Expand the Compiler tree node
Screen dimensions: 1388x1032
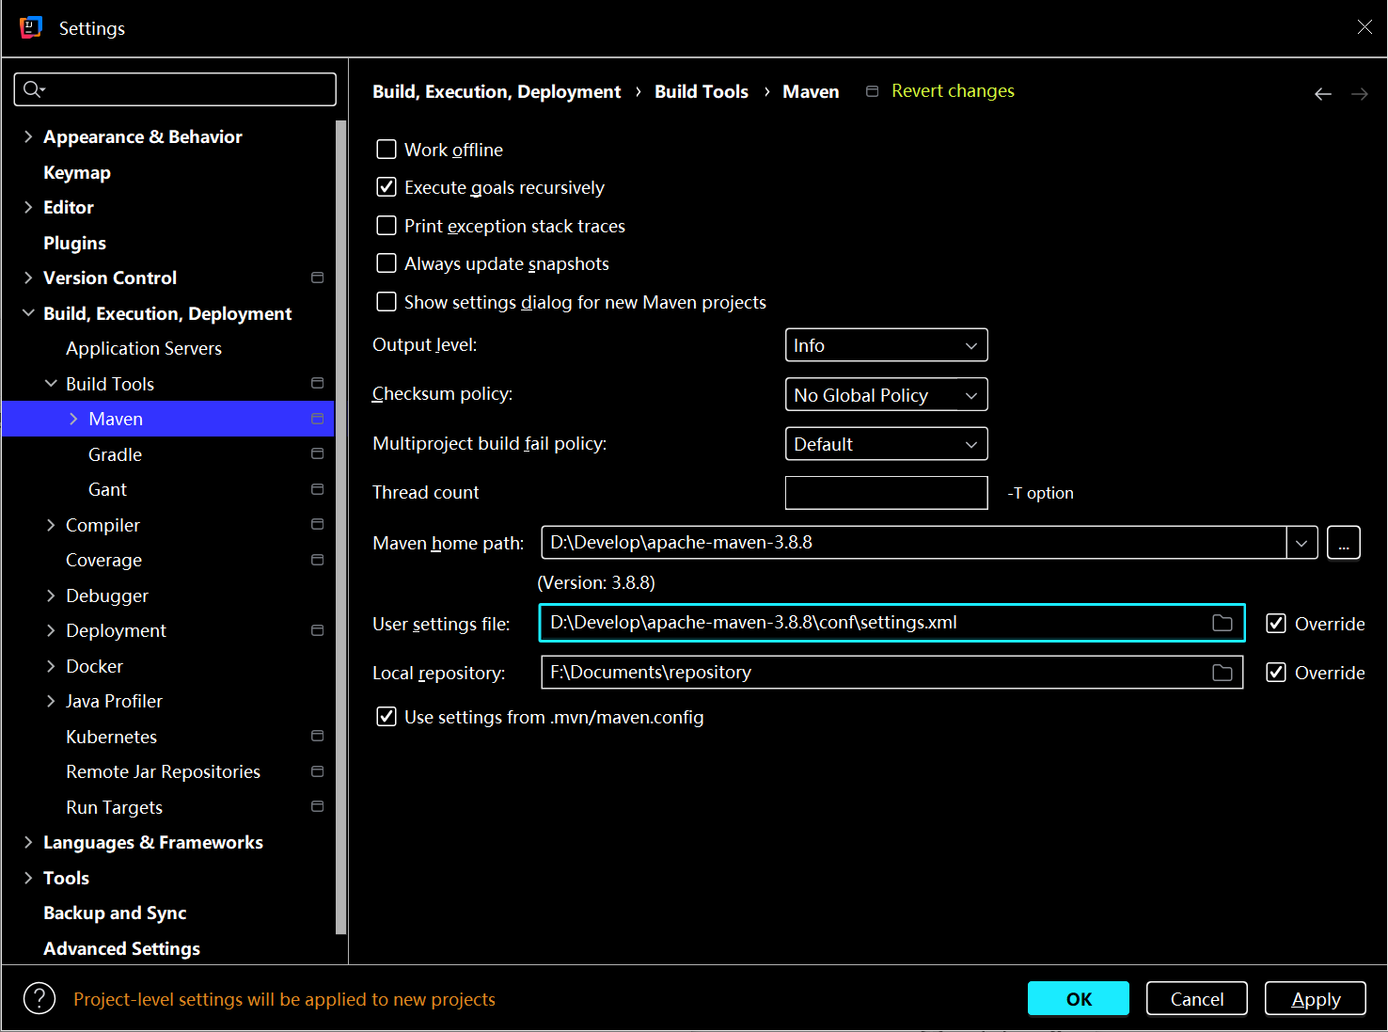51,525
